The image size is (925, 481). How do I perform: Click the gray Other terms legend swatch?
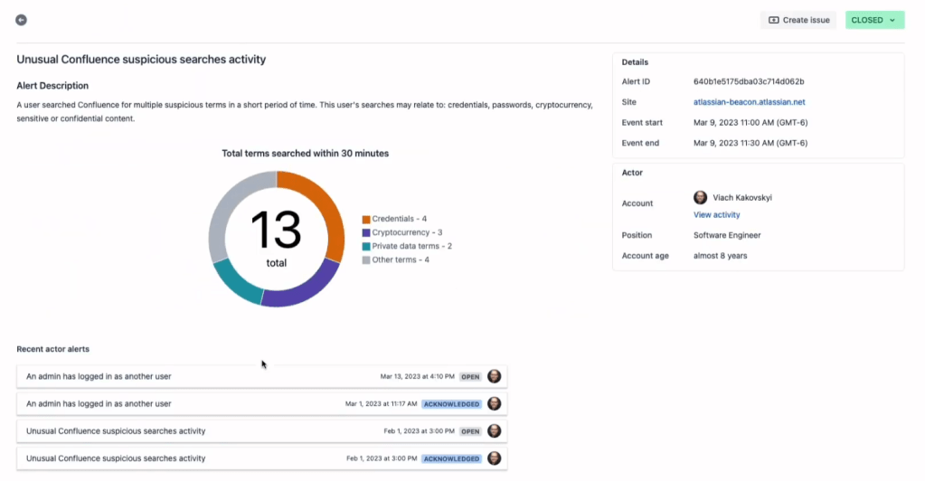coord(366,259)
